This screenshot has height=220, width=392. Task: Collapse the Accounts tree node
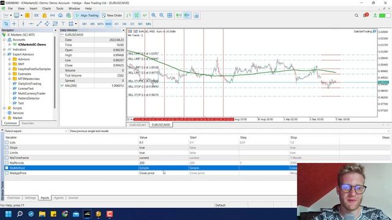pos(4,40)
